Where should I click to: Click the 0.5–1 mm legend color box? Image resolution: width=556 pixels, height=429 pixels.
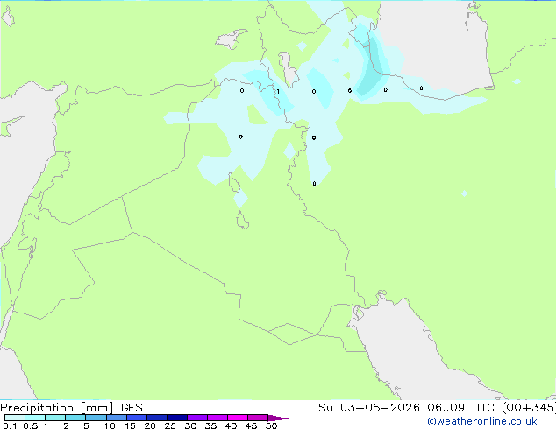(35, 418)
